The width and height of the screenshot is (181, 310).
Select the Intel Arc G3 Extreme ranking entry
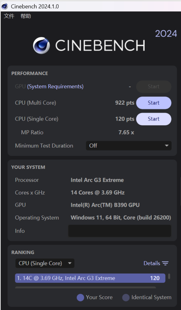[90, 278]
